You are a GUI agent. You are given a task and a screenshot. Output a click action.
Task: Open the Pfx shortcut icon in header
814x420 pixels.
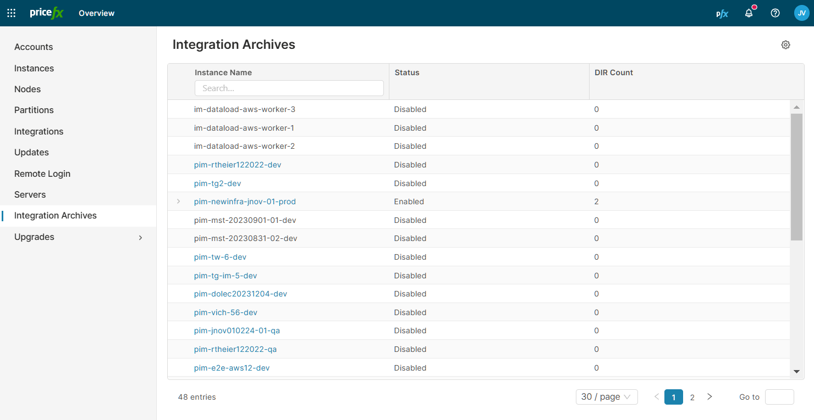[x=722, y=13]
